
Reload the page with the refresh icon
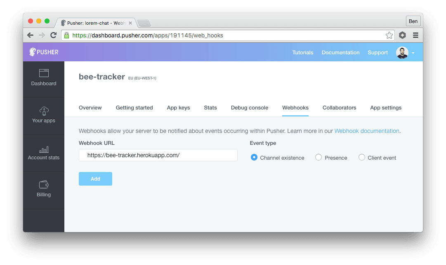(53, 35)
